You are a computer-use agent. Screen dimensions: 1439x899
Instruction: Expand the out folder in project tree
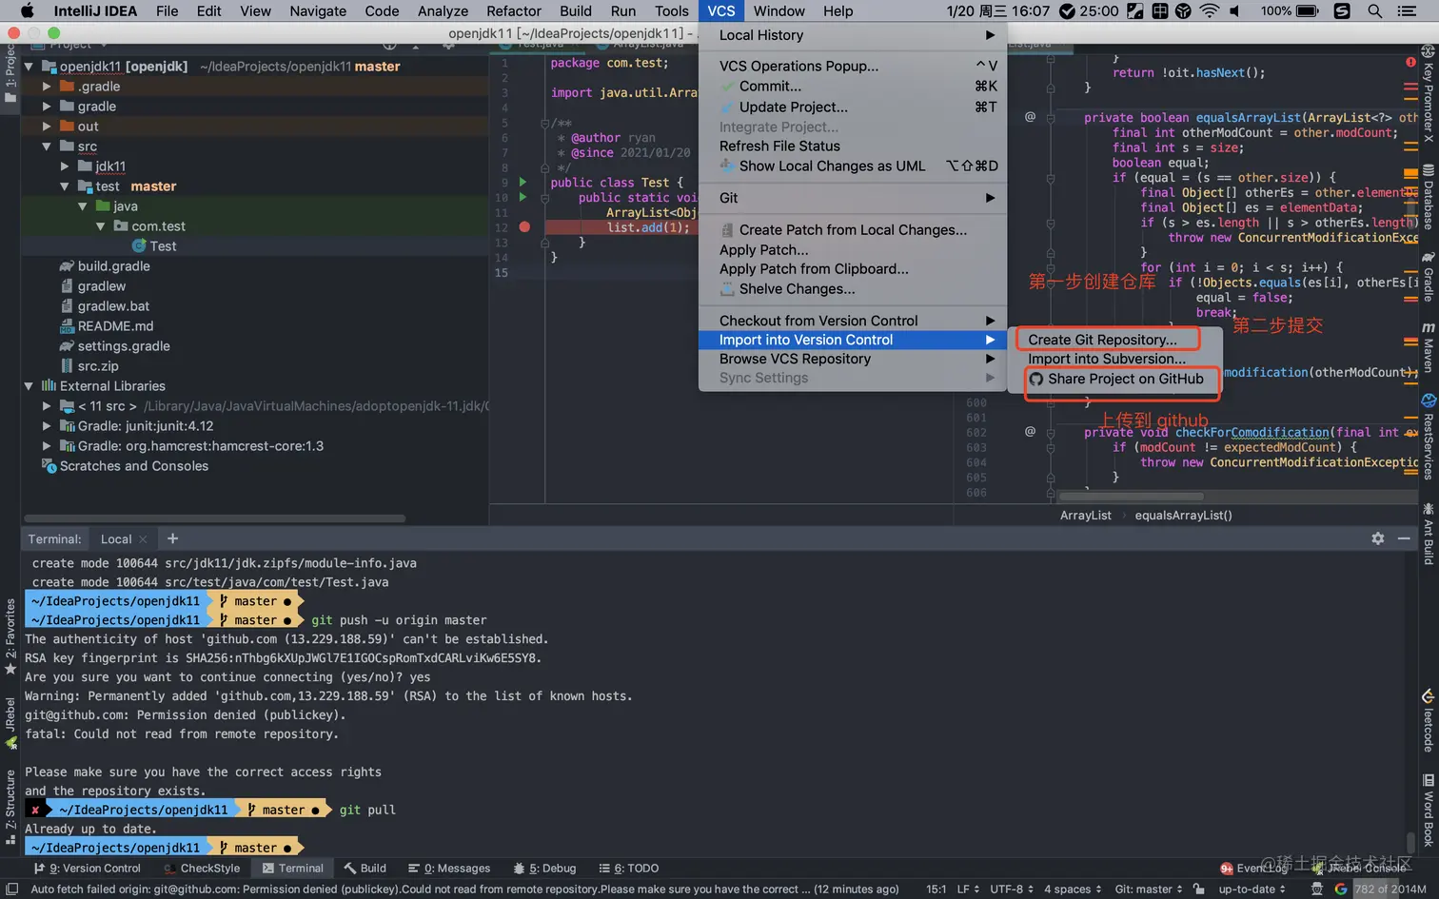coord(47,127)
